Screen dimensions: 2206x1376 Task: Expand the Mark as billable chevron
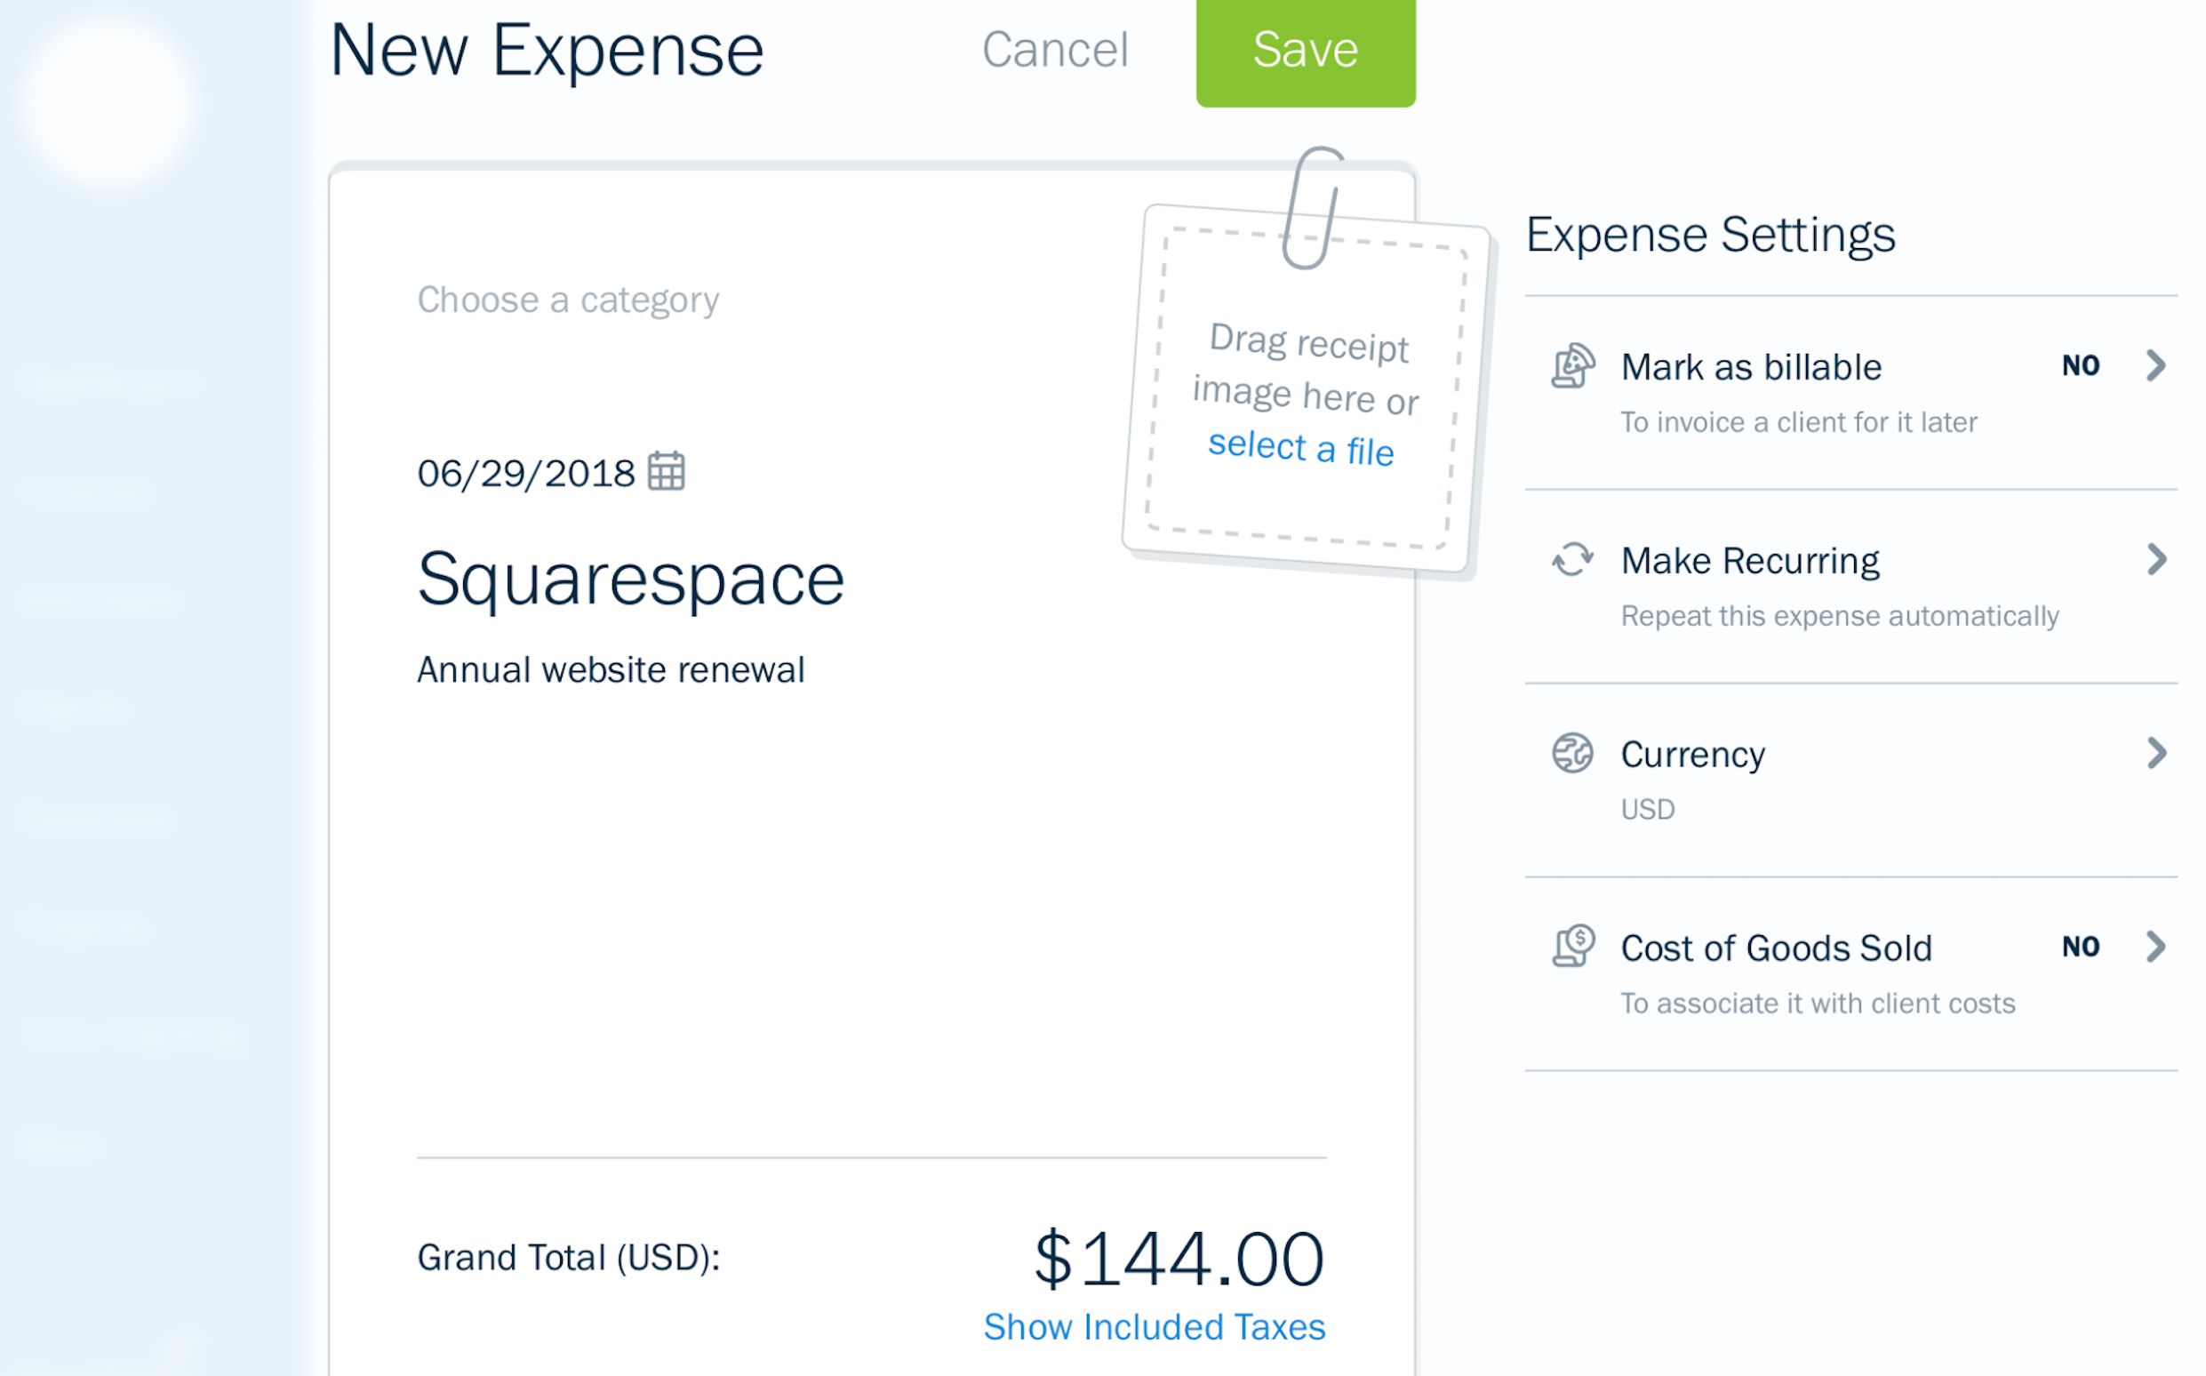pyautogui.click(x=2155, y=366)
